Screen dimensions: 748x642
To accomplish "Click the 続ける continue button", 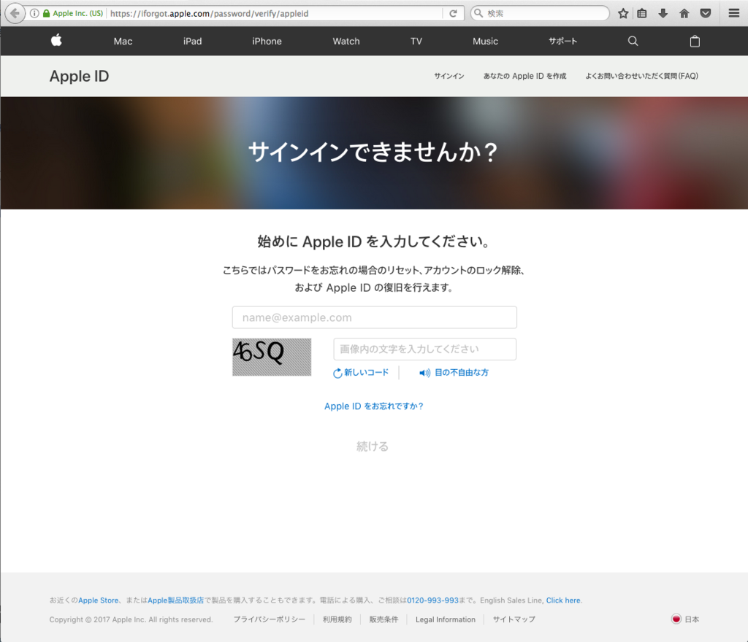I will tap(373, 446).
